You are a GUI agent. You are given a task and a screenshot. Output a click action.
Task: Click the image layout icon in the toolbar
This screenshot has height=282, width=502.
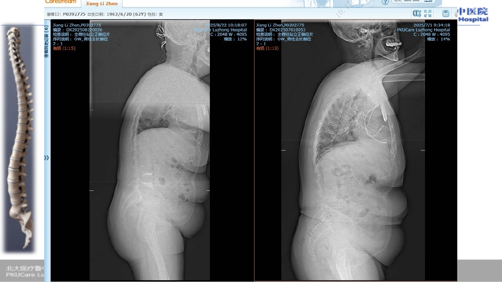pyautogui.click(x=417, y=14)
